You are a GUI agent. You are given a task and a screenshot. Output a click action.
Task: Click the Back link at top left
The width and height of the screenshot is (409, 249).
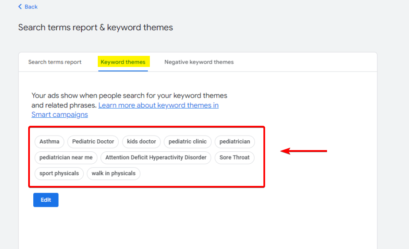(x=30, y=6)
